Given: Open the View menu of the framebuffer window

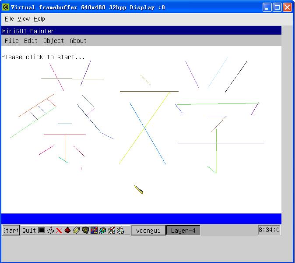Looking at the screenshot, I should (24, 19).
